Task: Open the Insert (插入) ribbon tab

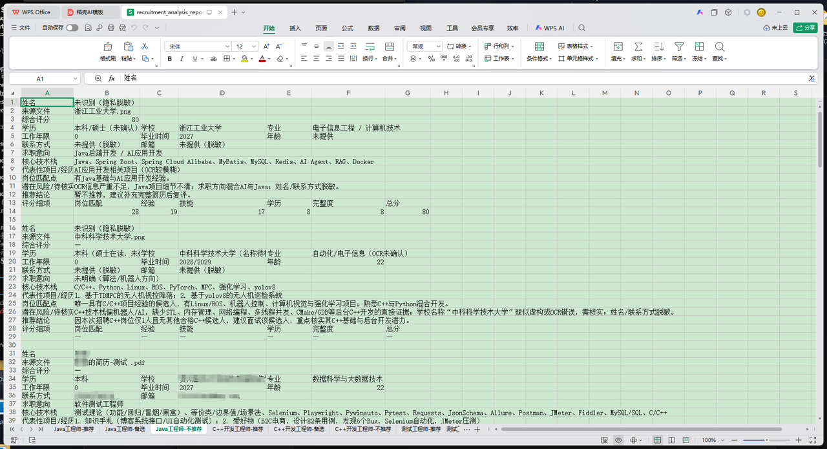Action: pos(295,28)
